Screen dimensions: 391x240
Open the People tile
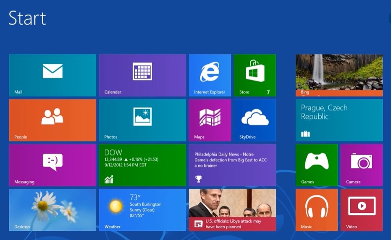52,120
